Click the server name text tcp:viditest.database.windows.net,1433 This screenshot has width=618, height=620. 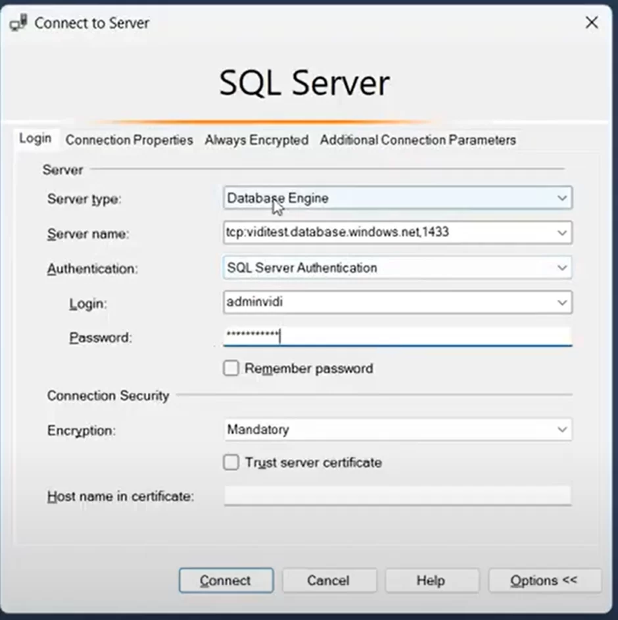338,232
